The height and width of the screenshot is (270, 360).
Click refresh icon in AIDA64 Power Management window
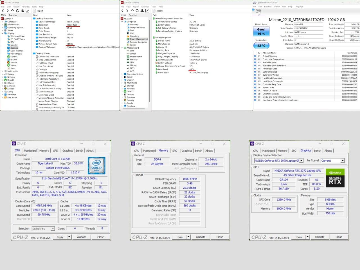tap(137, 11)
